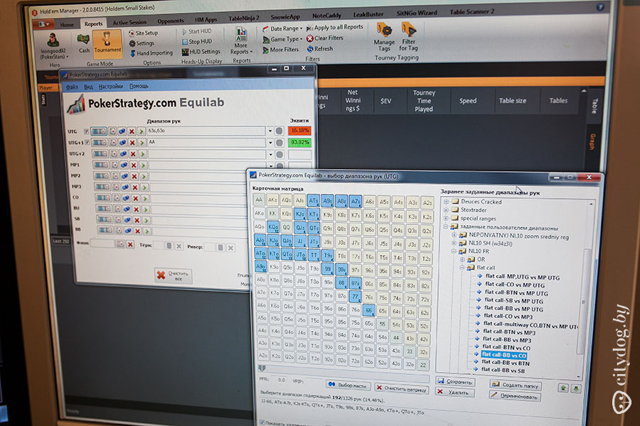The image size is (640, 426).
Task: Open Site Setup in Options group
Action: click(143, 33)
